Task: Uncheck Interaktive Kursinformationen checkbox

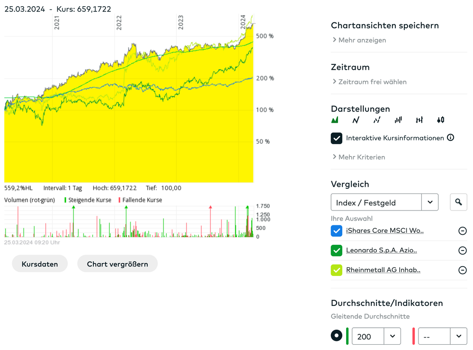Action: click(337, 138)
